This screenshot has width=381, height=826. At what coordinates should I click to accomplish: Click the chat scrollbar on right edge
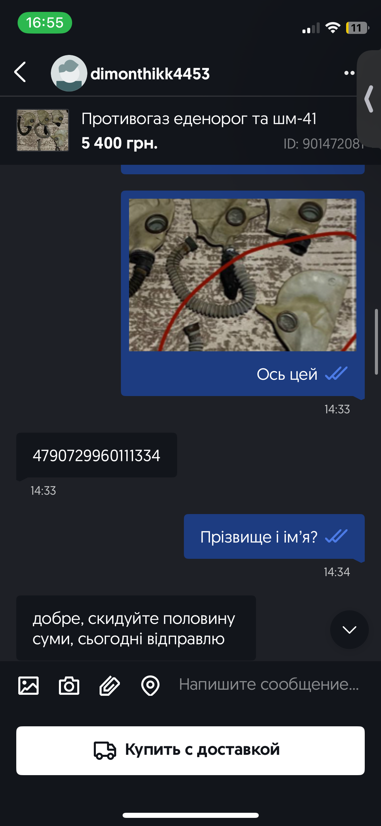click(x=376, y=341)
